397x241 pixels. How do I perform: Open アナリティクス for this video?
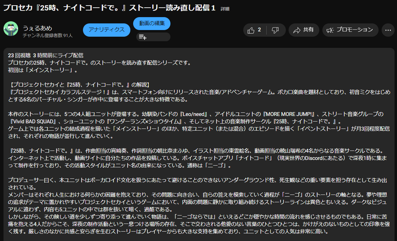[x=107, y=30]
